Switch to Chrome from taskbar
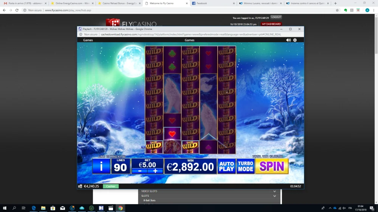 pos(120,208)
